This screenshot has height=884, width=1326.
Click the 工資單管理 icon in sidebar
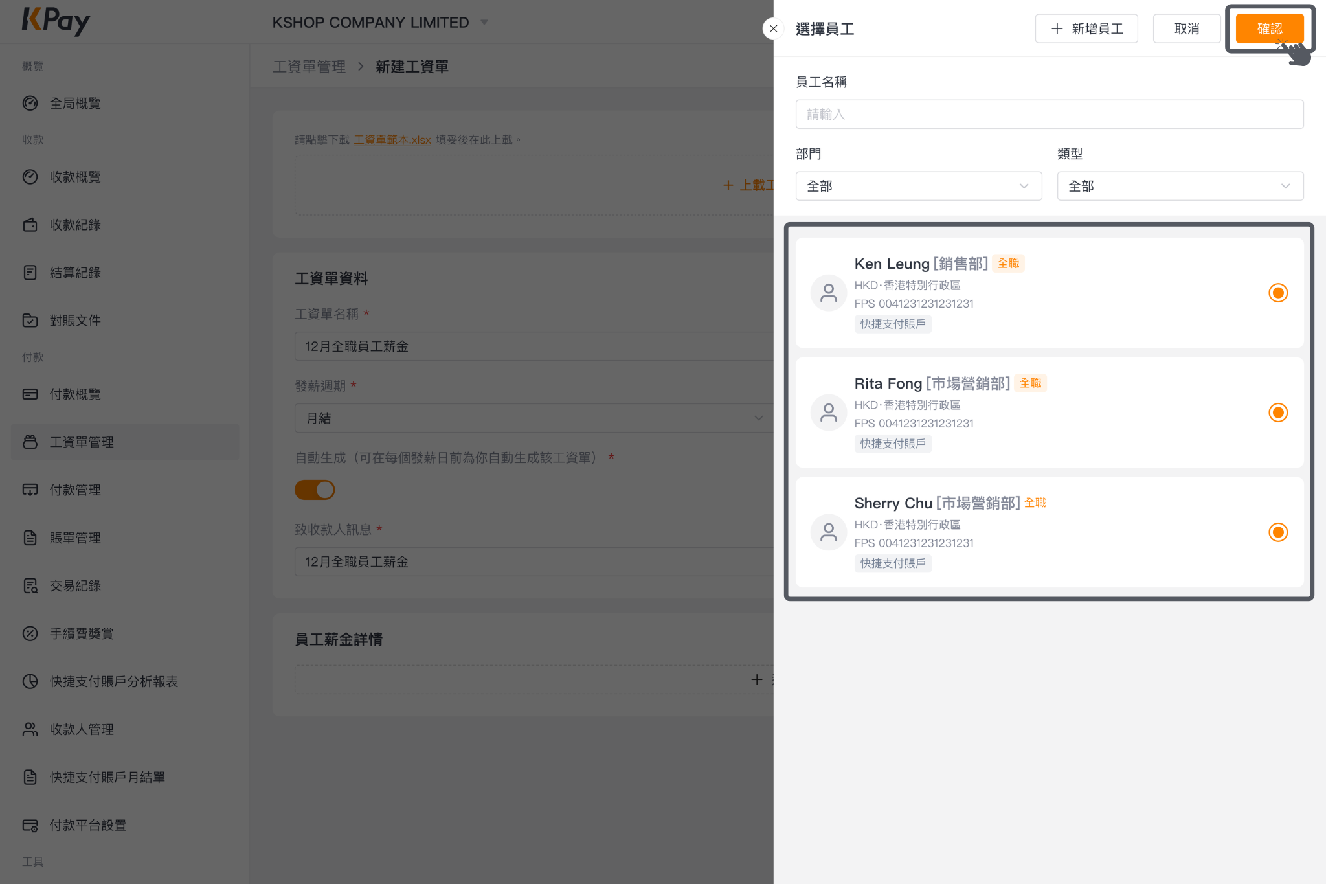pos(30,442)
